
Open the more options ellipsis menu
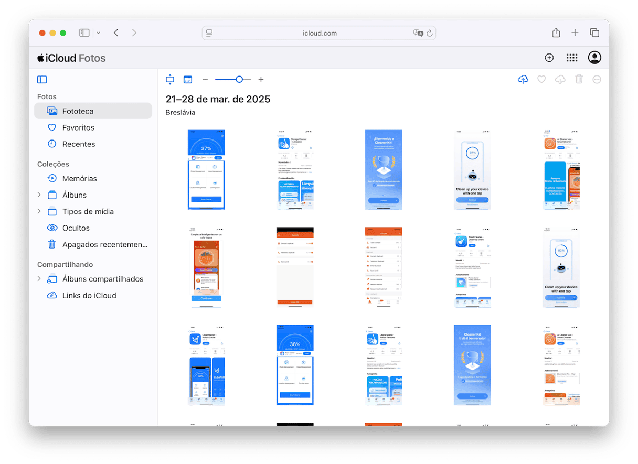[x=597, y=80]
